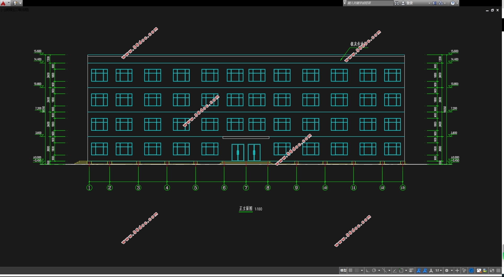The image size is (504, 277).
Task: Open the object snap settings dropdown
Action: pyautogui.click(x=406, y=270)
